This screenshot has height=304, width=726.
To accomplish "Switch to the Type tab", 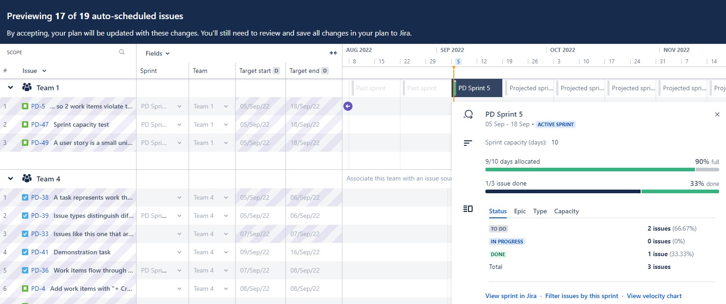I will (540, 211).
